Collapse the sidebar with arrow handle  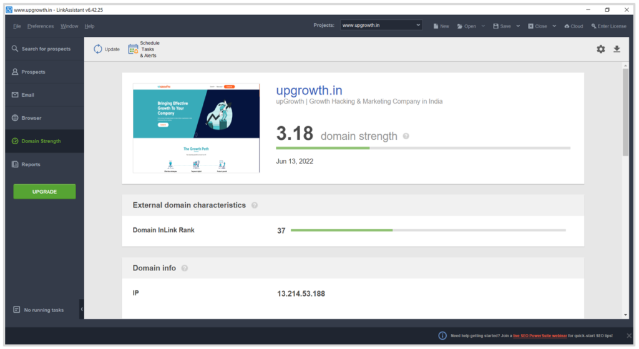pos(82,309)
